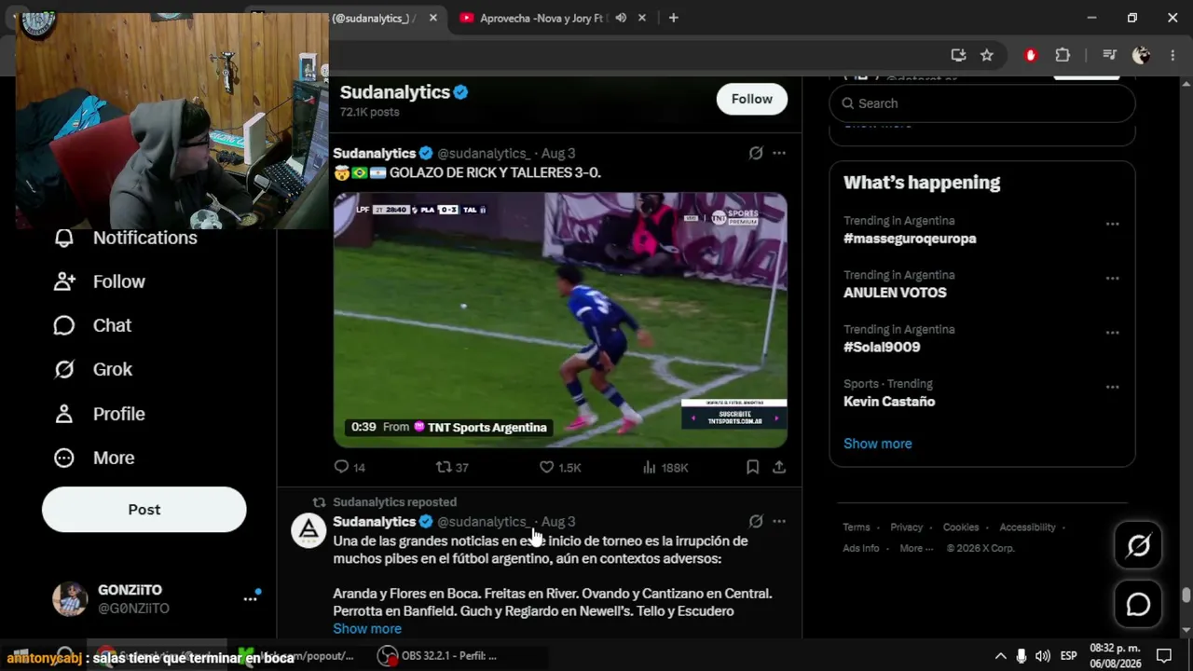Open the system volume control in tray
The width and height of the screenshot is (1193, 671).
point(1042,655)
